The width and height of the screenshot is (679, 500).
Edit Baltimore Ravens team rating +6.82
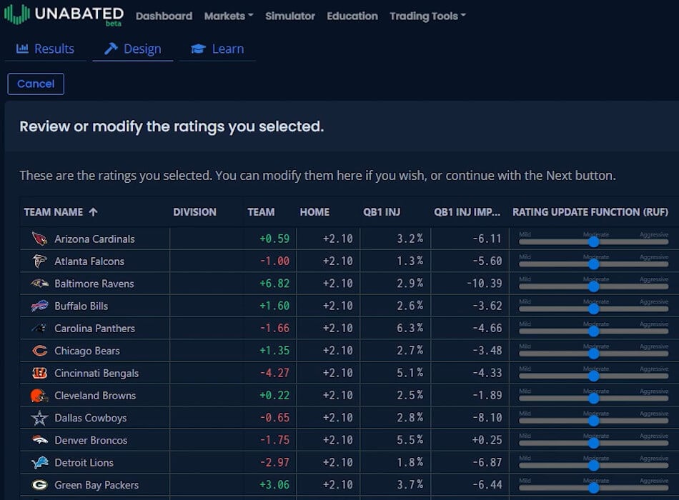tap(274, 284)
